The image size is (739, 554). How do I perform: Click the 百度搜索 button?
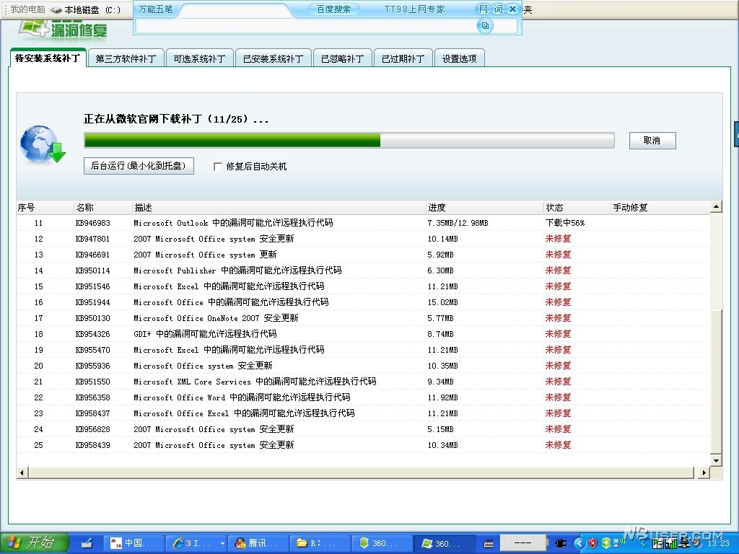click(x=333, y=9)
